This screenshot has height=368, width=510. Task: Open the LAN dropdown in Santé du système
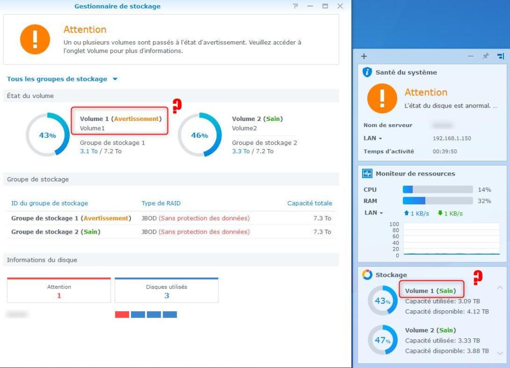point(373,138)
